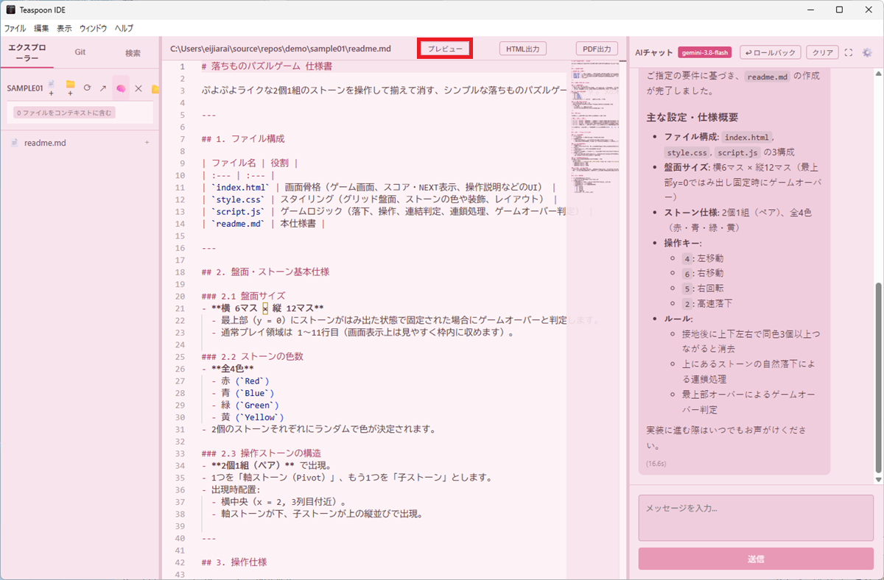Image resolution: width=884 pixels, height=580 pixels.
Task: Click the new file icon beside SAMPLE01
Action: 51,88
